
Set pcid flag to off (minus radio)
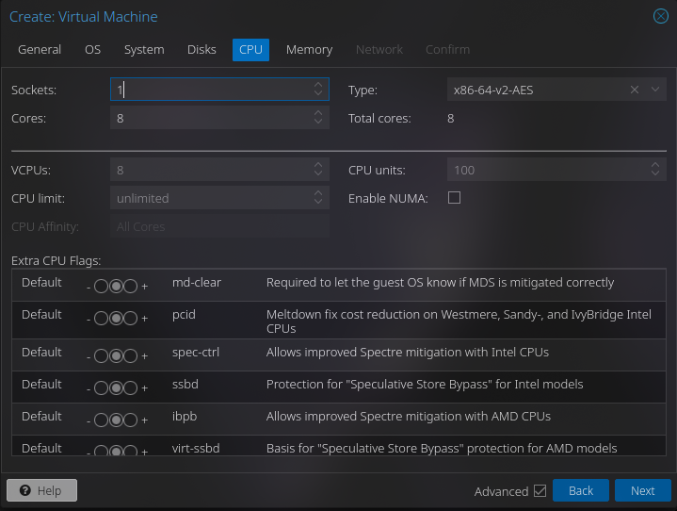tap(101, 319)
